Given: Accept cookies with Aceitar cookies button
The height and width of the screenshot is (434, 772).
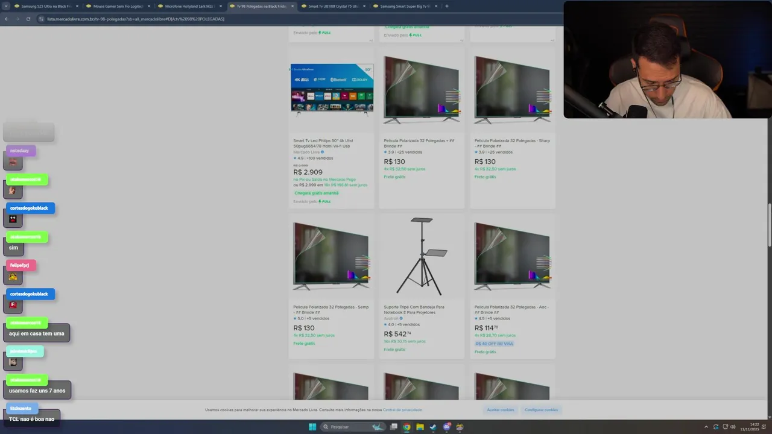Looking at the screenshot, I should [501, 410].
